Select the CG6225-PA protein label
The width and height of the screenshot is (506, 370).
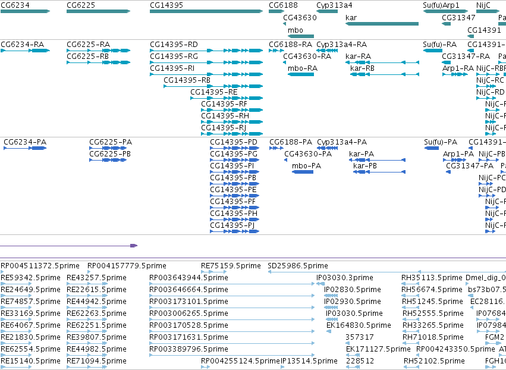pos(111,142)
